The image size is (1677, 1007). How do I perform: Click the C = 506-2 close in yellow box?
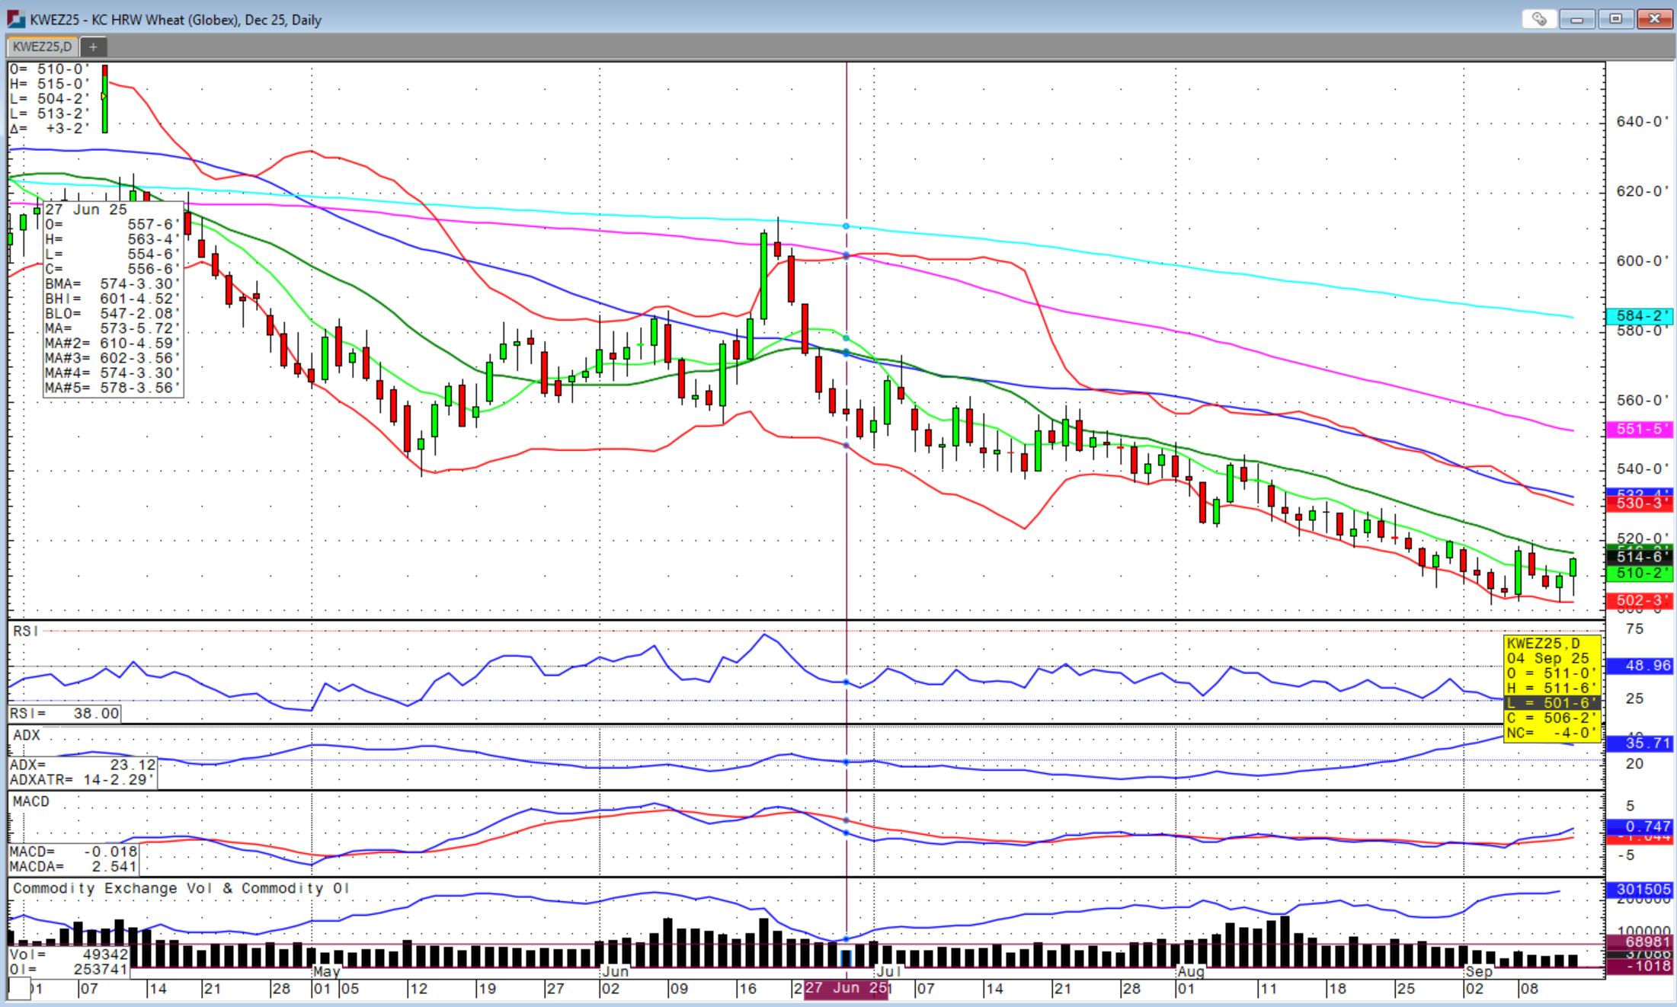1551,718
